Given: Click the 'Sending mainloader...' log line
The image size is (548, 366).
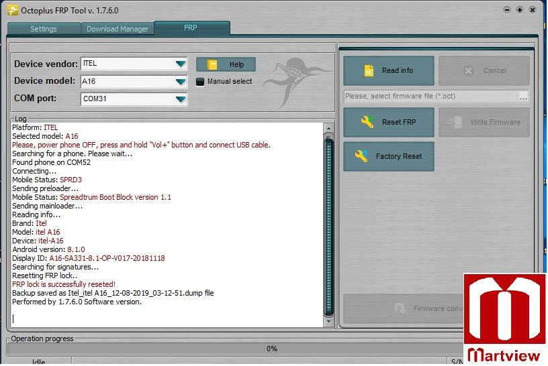Looking at the screenshot, I should pyautogui.click(x=47, y=206).
